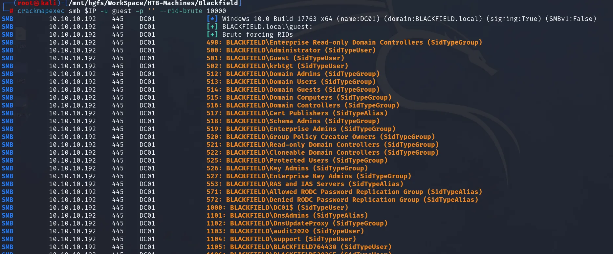Click the [+] marker beside Brute forcing RIDs
This screenshot has height=254, width=613.
point(212,34)
